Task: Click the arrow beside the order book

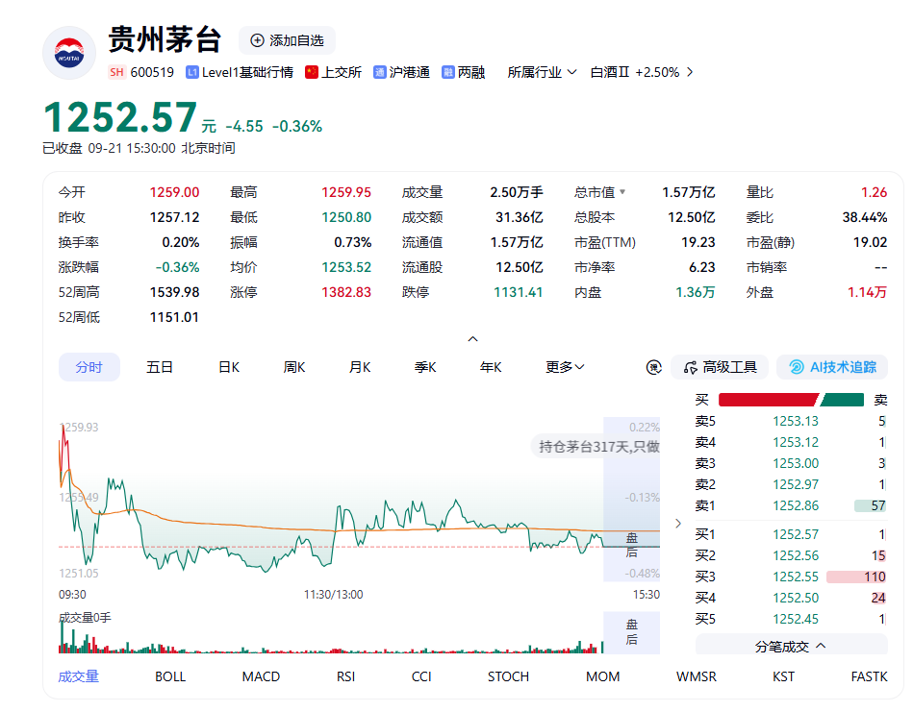Action: (677, 523)
